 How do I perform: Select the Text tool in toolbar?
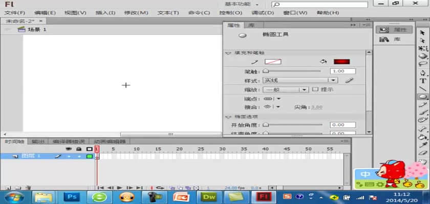[423, 81]
